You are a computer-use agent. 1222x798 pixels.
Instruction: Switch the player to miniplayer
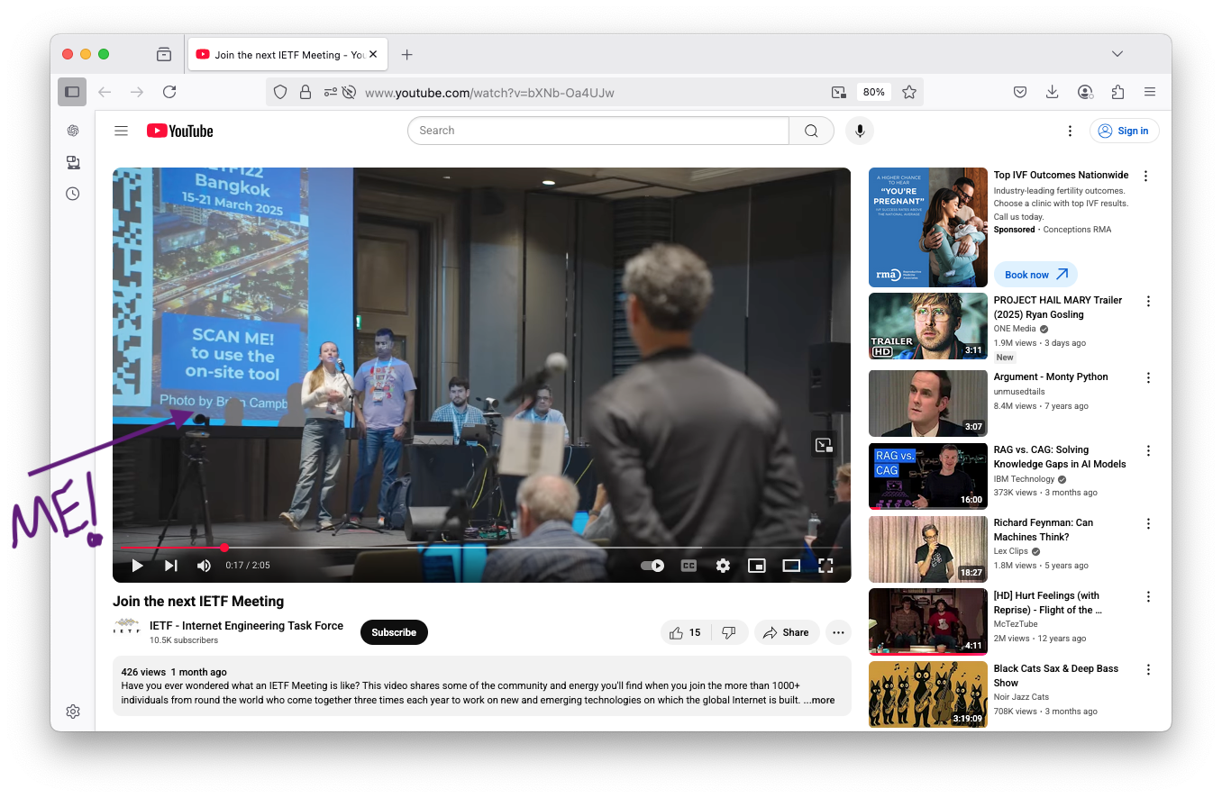[757, 566]
